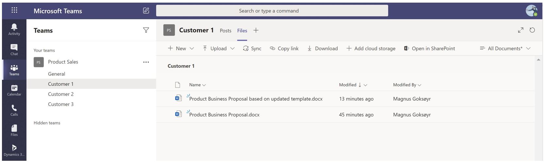Click the filter teams funnel icon

pos(146,30)
